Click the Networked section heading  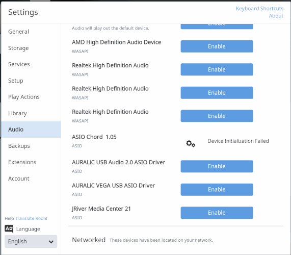pyautogui.click(x=89, y=240)
